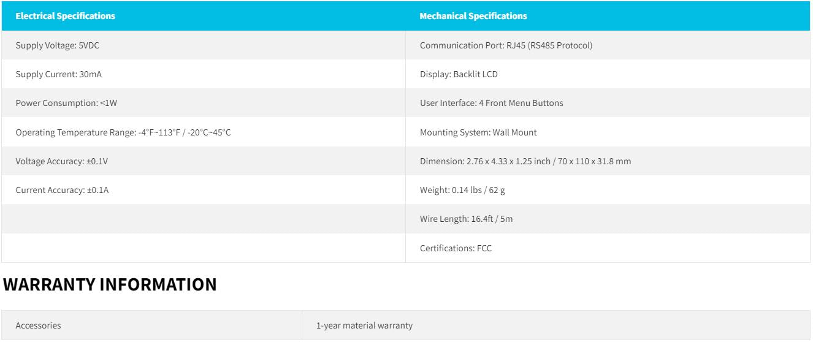Select the Mounting System: Wall Mount text
This screenshot has width=813, height=342.
coord(478,132)
